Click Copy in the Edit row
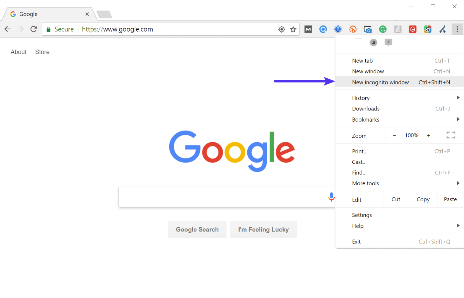 tap(423, 199)
